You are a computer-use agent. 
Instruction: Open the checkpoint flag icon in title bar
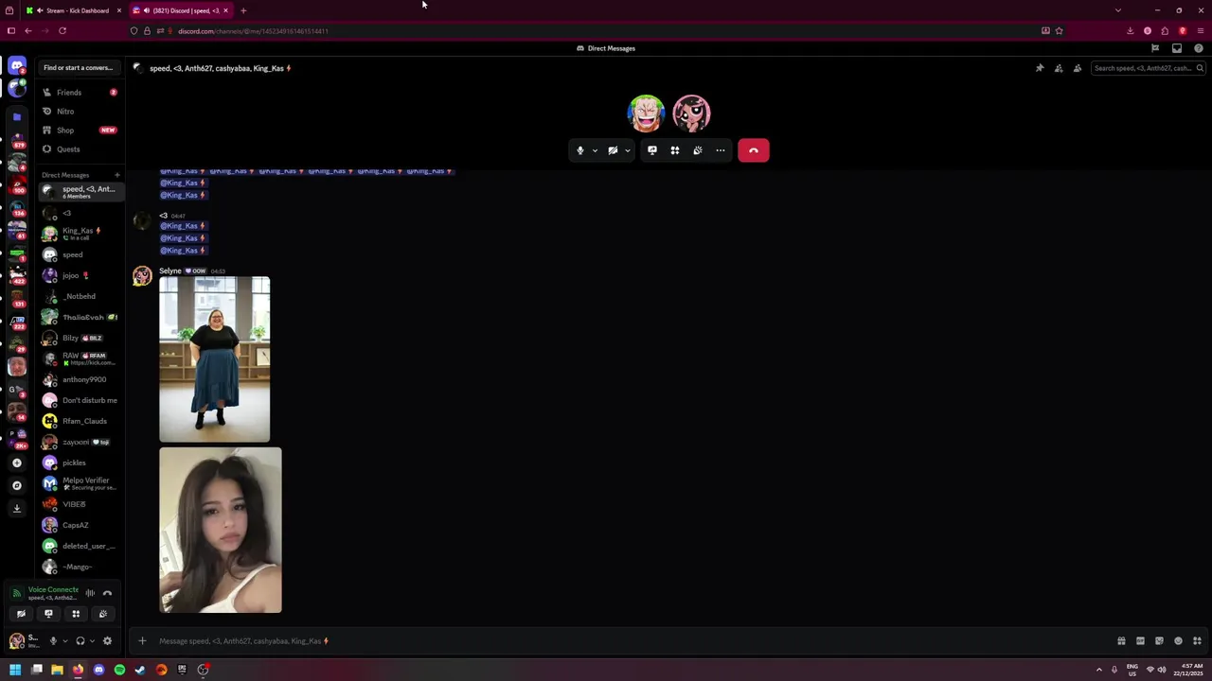(1155, 48)
